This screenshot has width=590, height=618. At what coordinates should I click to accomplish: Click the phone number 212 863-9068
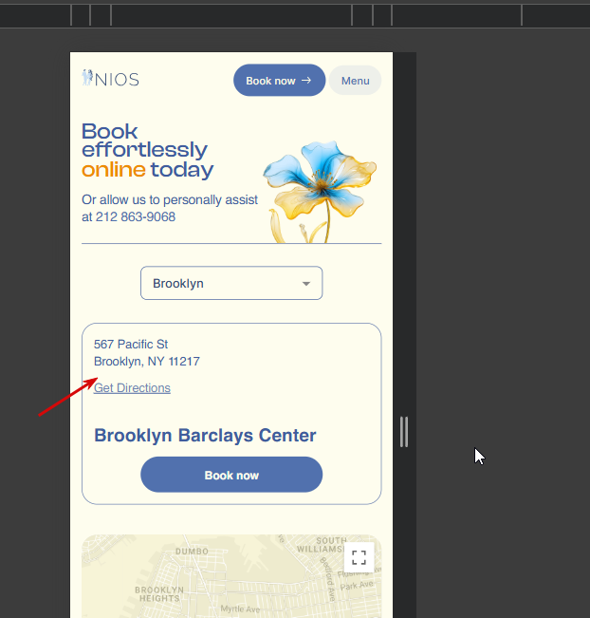click(x=136, y=216)
